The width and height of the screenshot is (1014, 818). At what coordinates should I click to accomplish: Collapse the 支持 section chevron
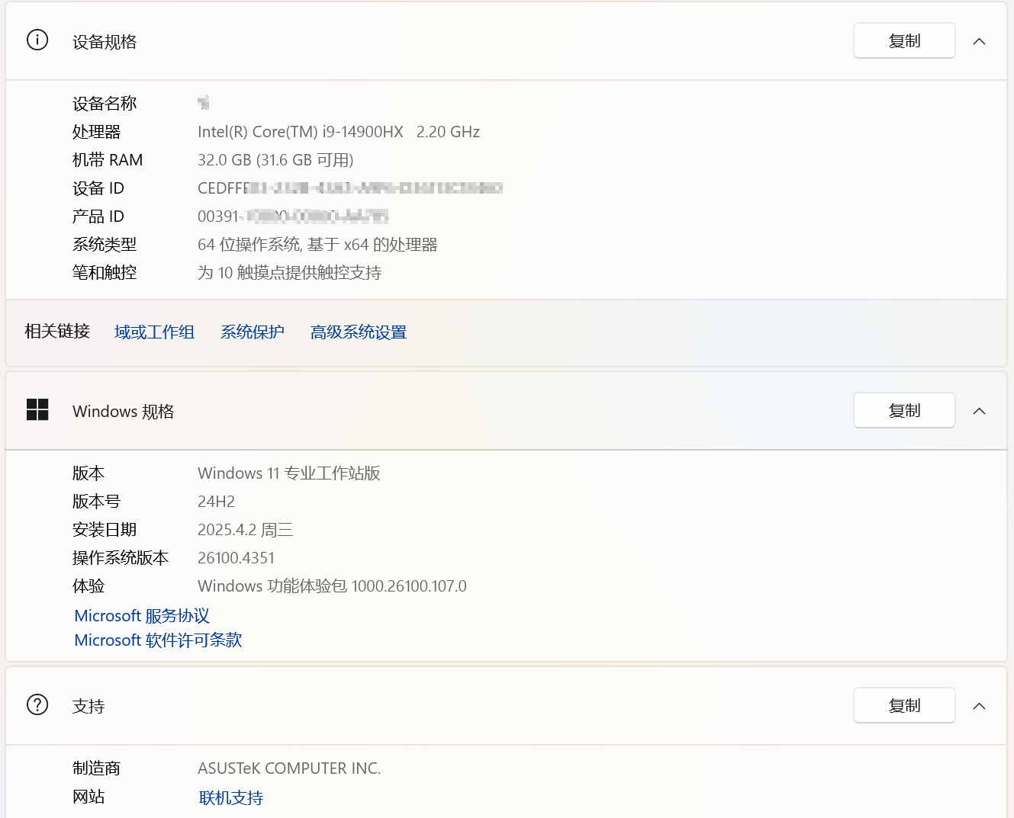(x=980, y=706)
